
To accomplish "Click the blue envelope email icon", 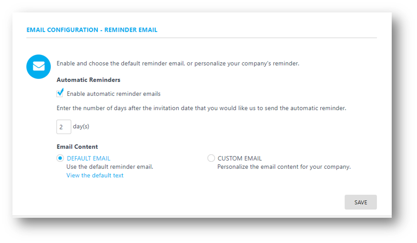I will 39,67.
